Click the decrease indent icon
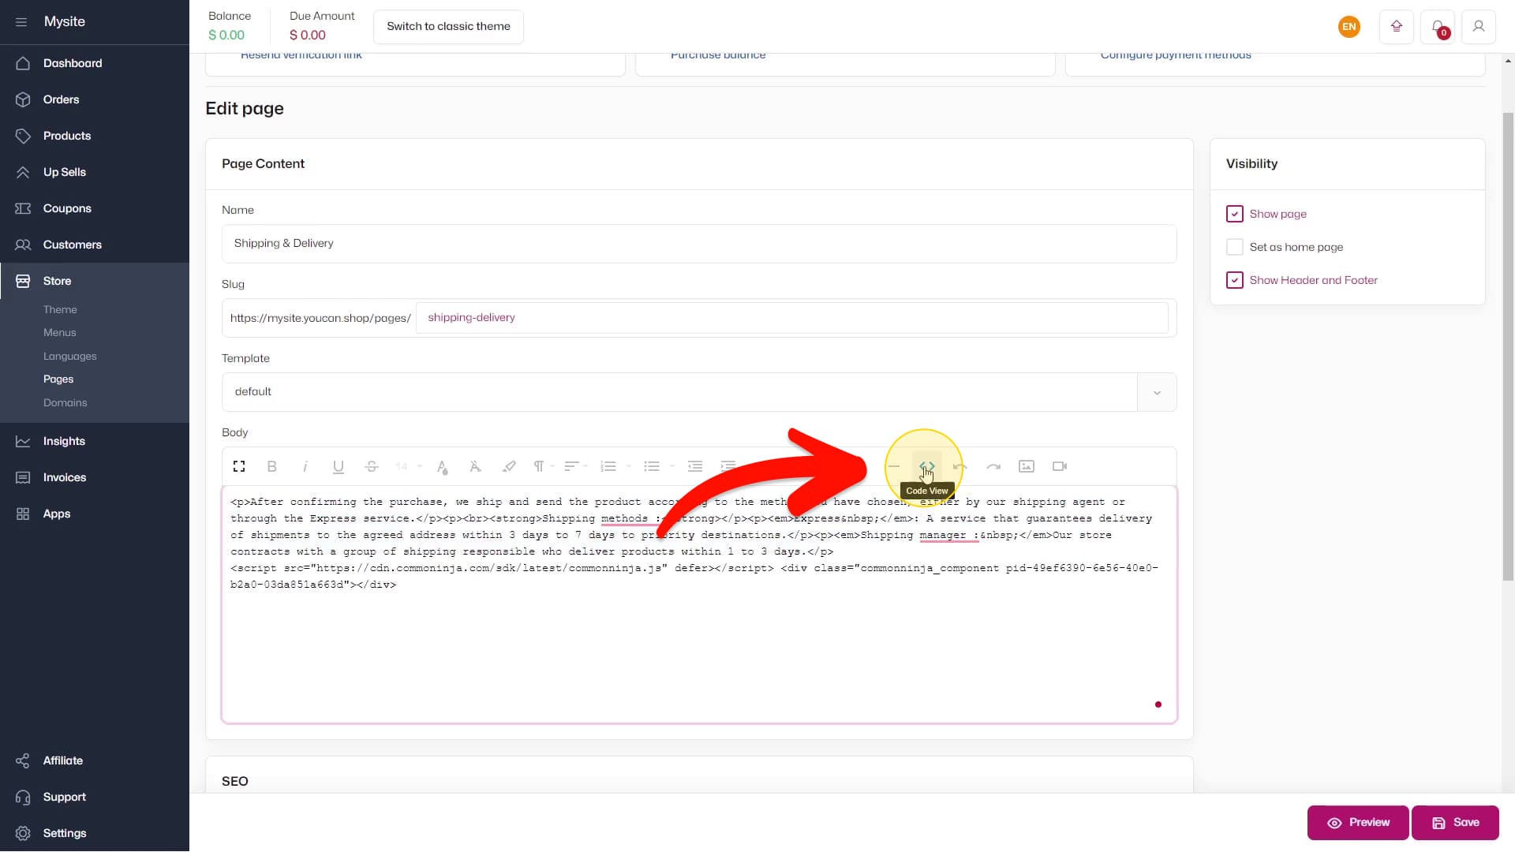 pos(695,466)
